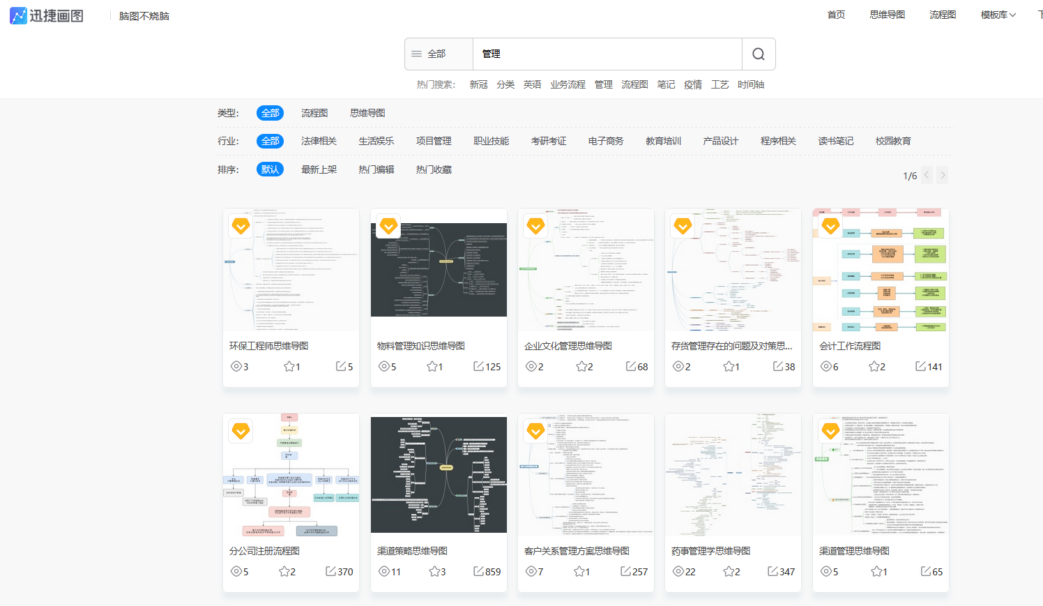Open the 渠道管理思维导图 template link

[x=855, y=550]
